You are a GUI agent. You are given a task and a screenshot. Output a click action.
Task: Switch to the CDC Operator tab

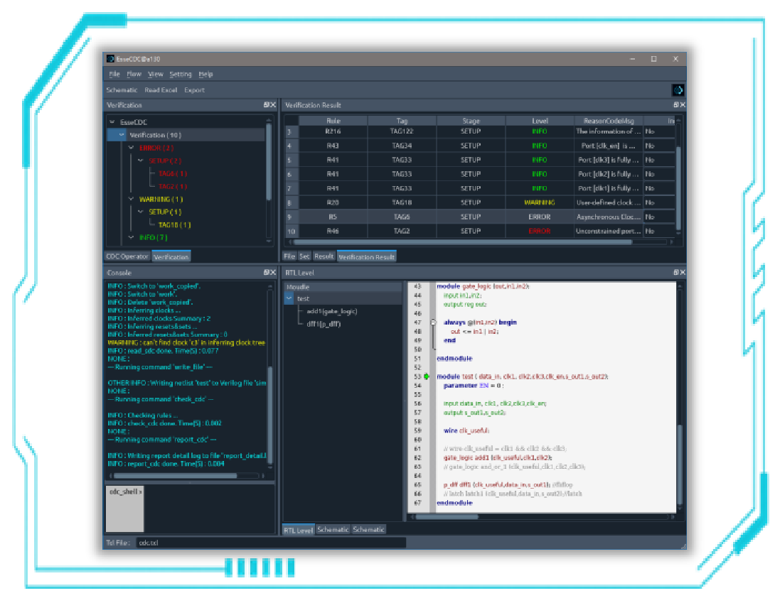tap(127, 257)
